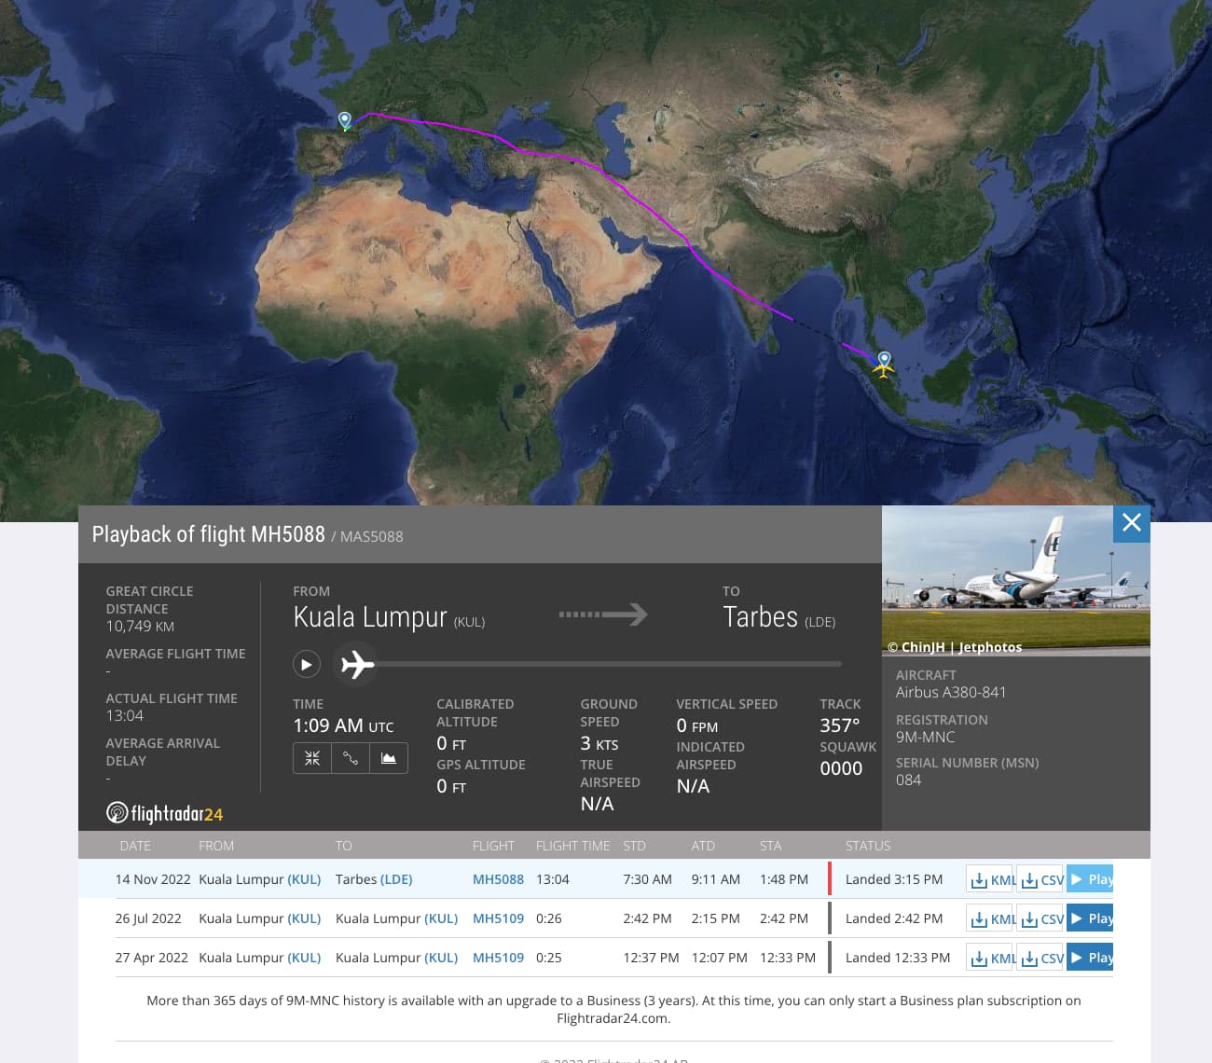Viewport: 1212px width, 1063px height.
Task: Click the airplane handle on the playback slider
Action: point(356,664)
